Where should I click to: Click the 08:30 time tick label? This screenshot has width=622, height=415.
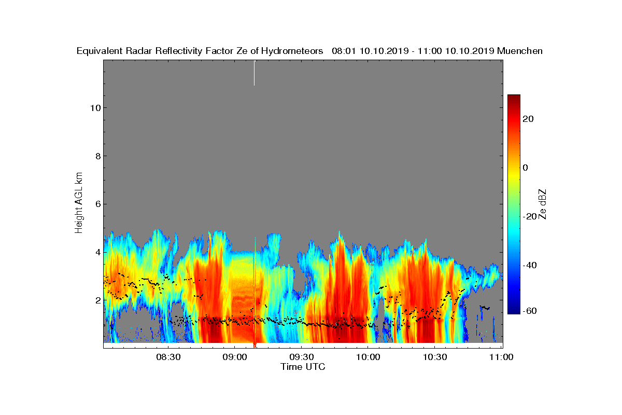click(167, 357)
